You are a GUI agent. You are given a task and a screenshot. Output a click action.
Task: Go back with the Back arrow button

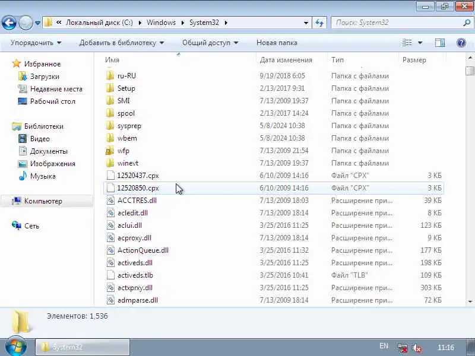(x=9, y=23)
